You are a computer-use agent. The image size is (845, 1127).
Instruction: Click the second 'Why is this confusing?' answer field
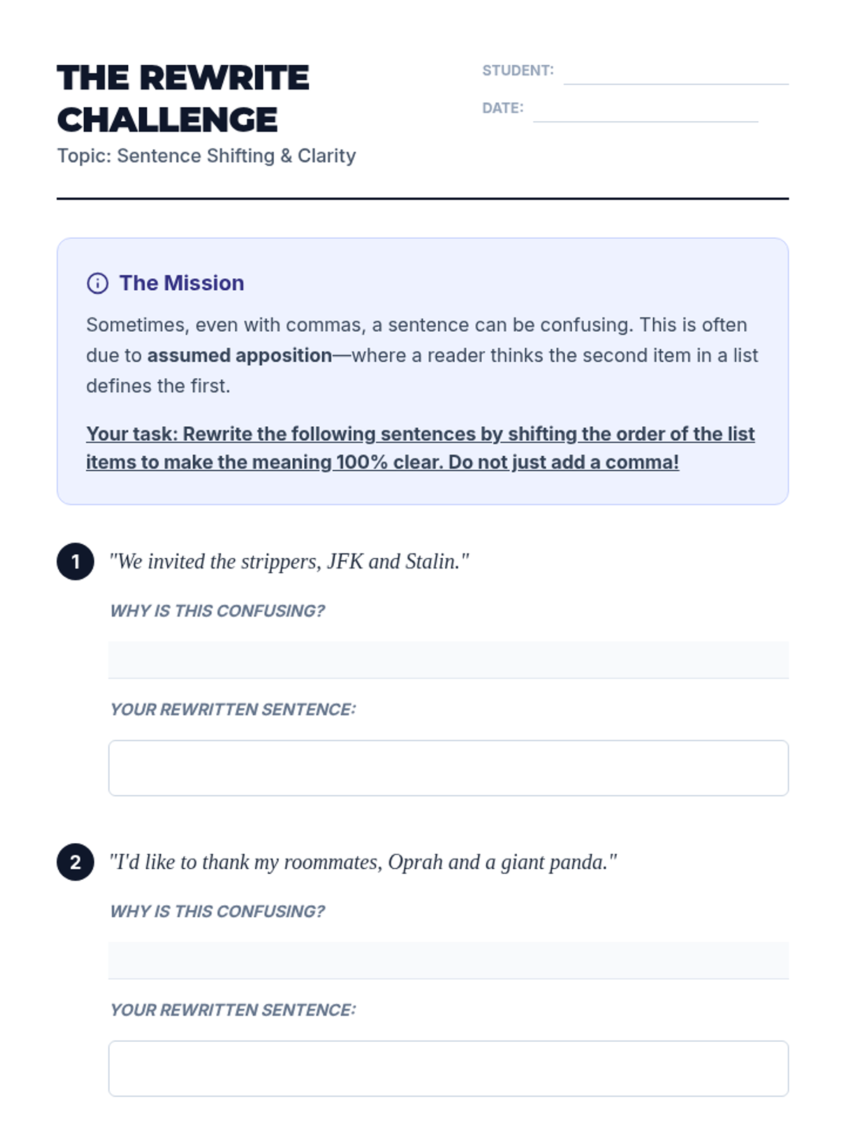coord(448,960)
